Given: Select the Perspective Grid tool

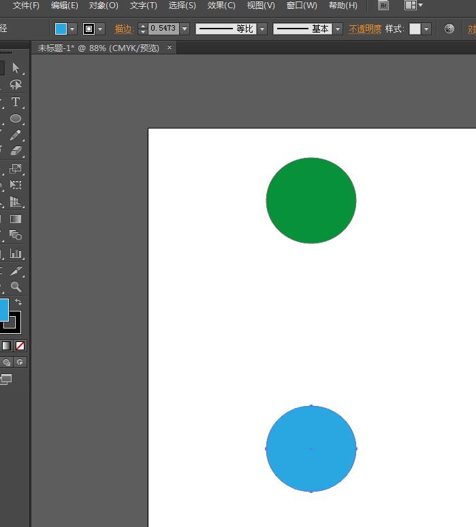Looking at the screenshot, I should coord(16,202).
